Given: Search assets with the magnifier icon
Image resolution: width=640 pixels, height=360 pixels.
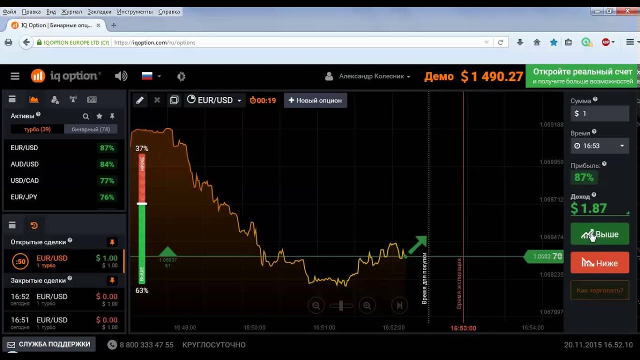Looking at the screenshot, I should pyautogui.click(x=86, y=116).
